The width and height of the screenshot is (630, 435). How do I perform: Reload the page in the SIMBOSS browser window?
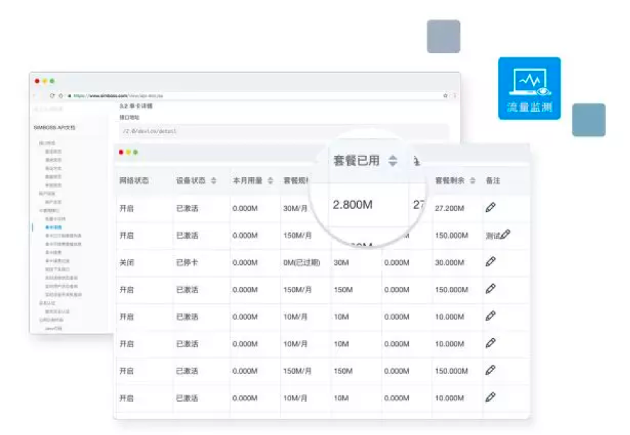click(52, 96)
